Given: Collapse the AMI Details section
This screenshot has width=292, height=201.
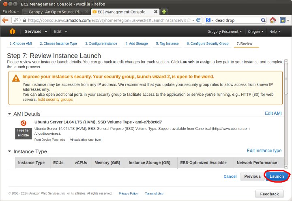Looking at the screenshot, I should 9,114.
